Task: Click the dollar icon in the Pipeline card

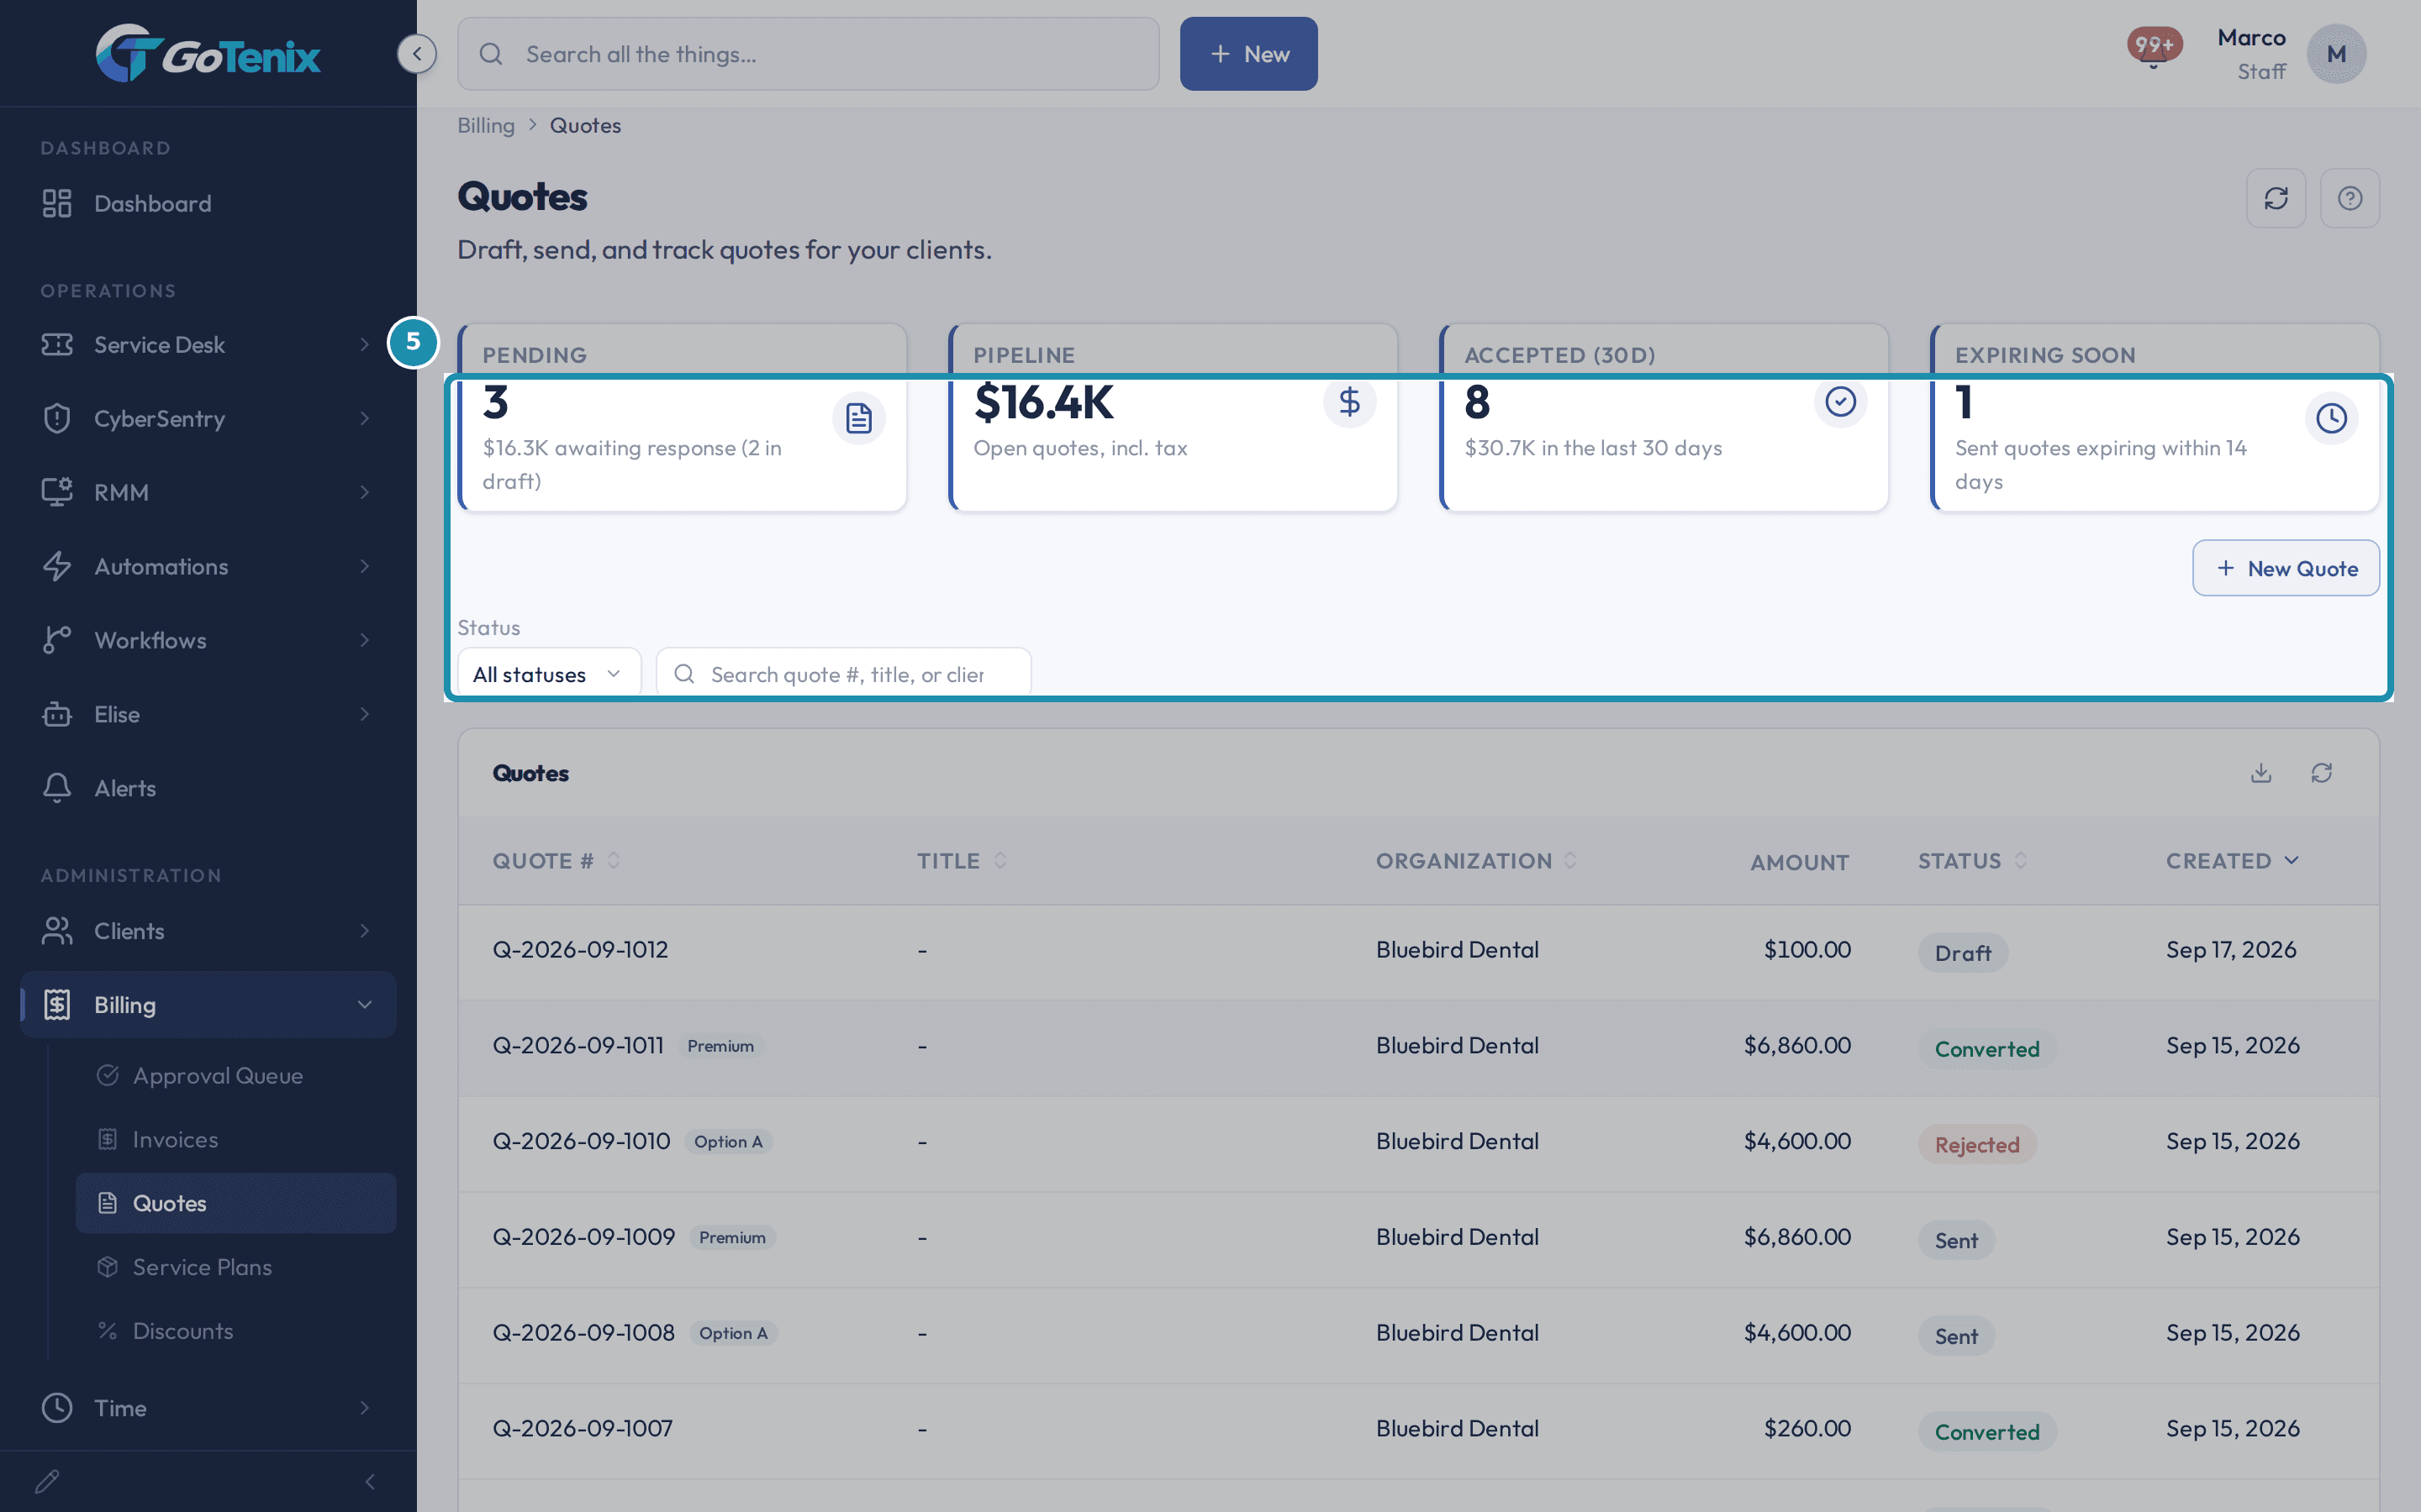Action: click(x=1349, y=402)
